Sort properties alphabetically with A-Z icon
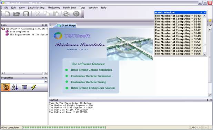This screenshot has width=213, height=130. 15,87
